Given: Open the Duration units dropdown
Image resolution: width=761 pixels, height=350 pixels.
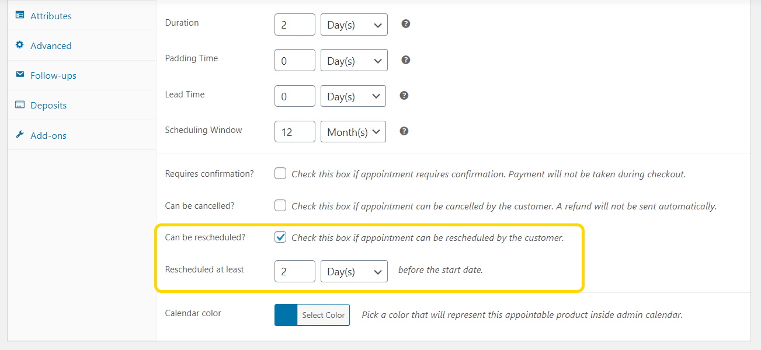Looking at the screenshot, I should 353,24.
